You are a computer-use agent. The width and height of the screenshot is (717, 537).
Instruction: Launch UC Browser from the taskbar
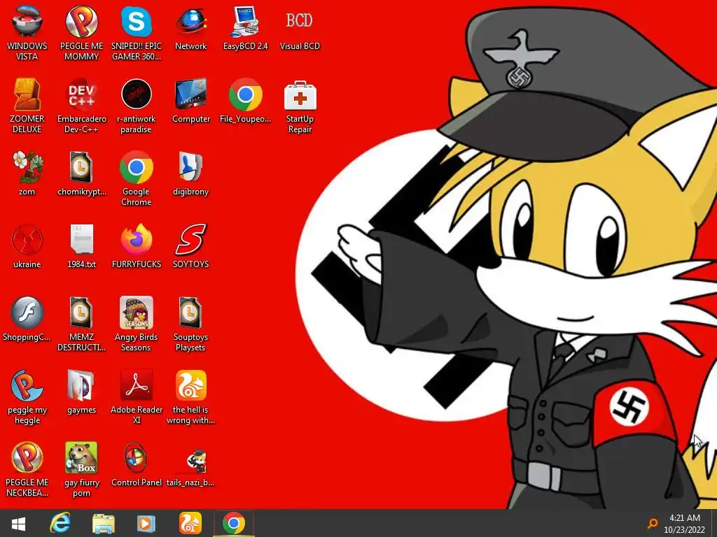click(x=190, y=523)
